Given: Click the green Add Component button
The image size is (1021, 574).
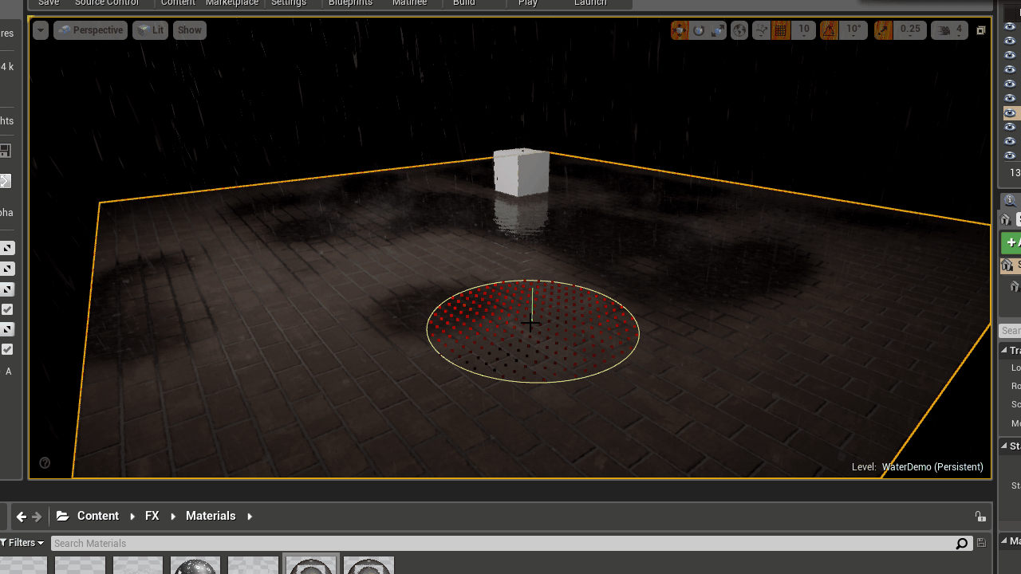Looking at the screenshot, I should coord(1011,243).
